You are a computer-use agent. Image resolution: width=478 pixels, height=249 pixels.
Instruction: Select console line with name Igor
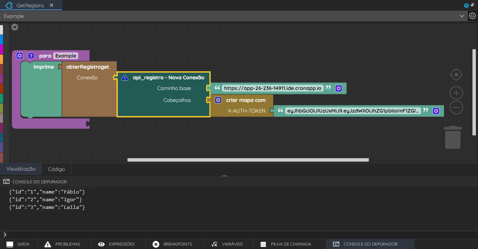(x=46, y=200)
